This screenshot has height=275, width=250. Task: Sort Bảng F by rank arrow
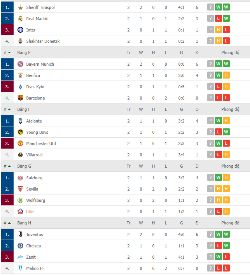9,109
